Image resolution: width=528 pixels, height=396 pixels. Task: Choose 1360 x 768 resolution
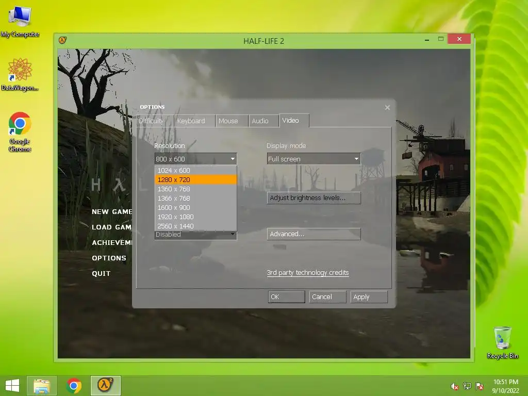(195, 189)
